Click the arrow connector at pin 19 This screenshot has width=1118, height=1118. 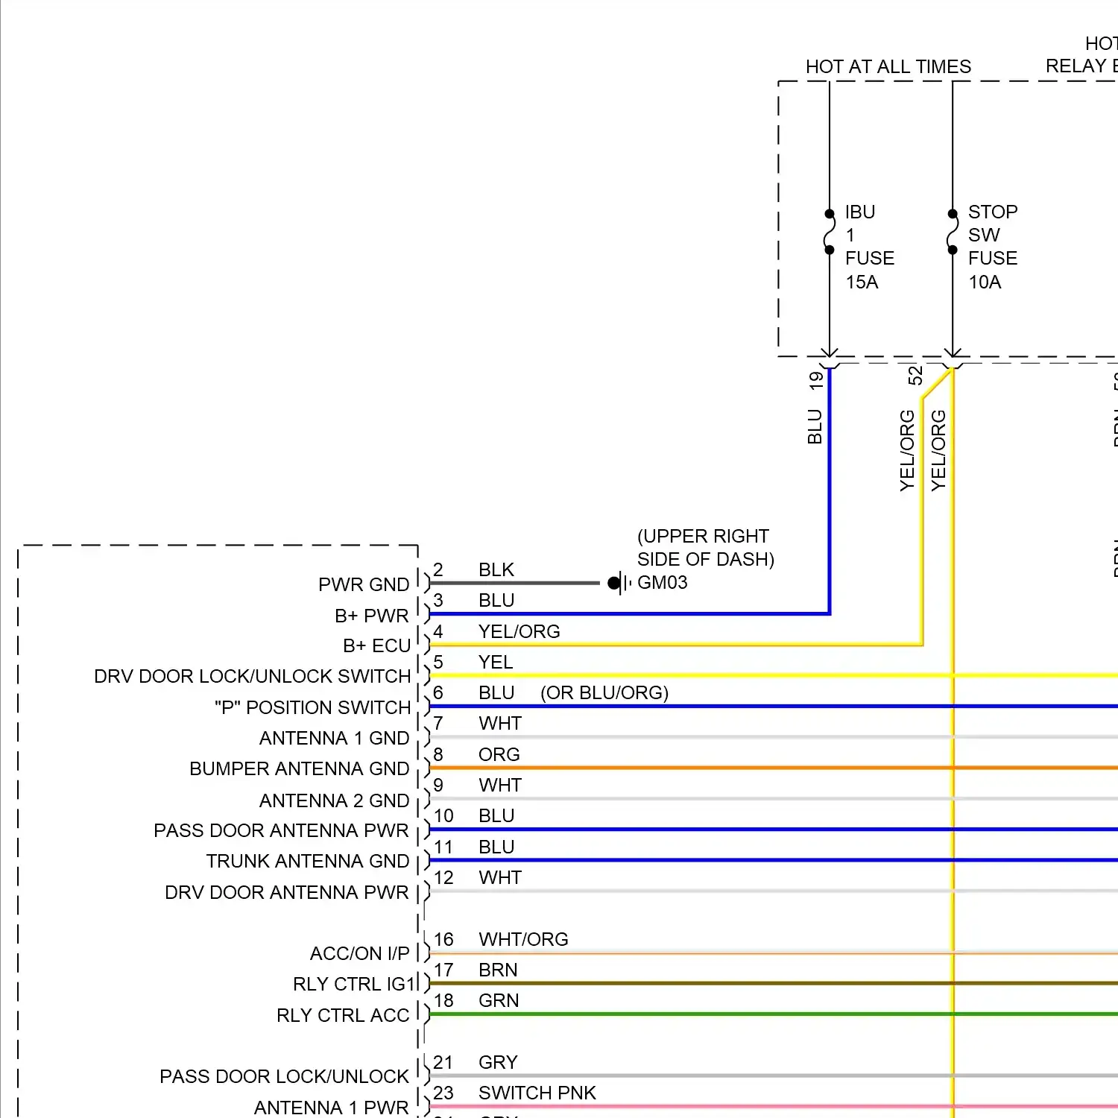[x=830, y=354]
